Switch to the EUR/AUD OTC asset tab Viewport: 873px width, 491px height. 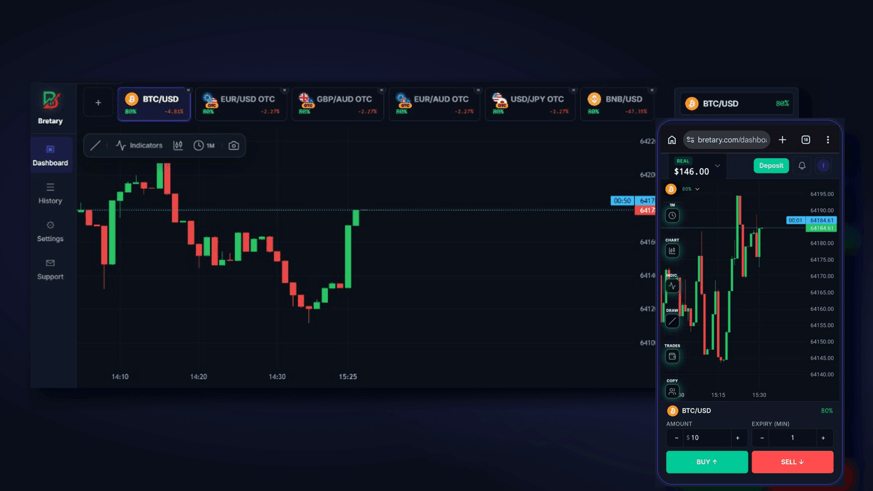(434, 104)
